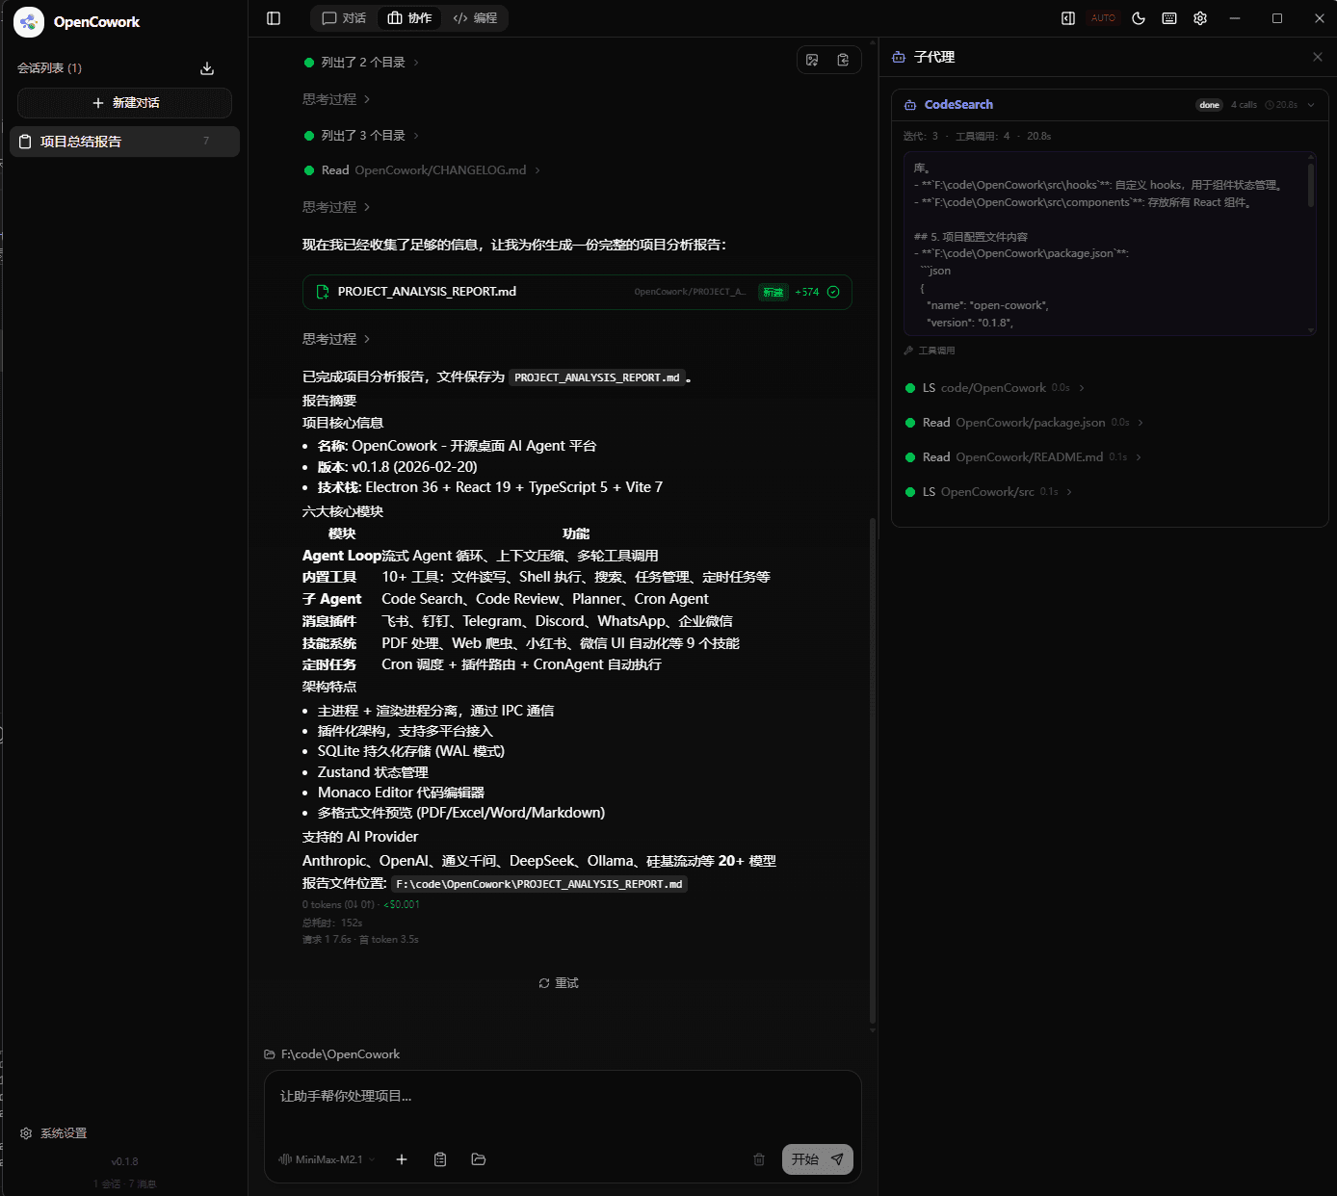1337x1196 pixels.
Task: Click the 新建对话 button
Action: [x=124, y=103]
